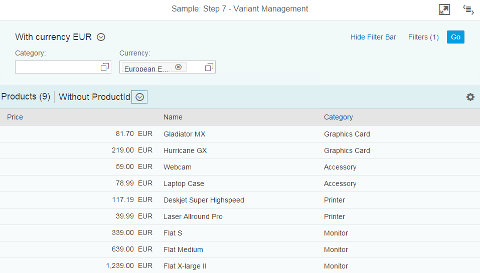
Task: Open value help icon in Currency field
Action: pyautogui.click(x=209, y=67)
